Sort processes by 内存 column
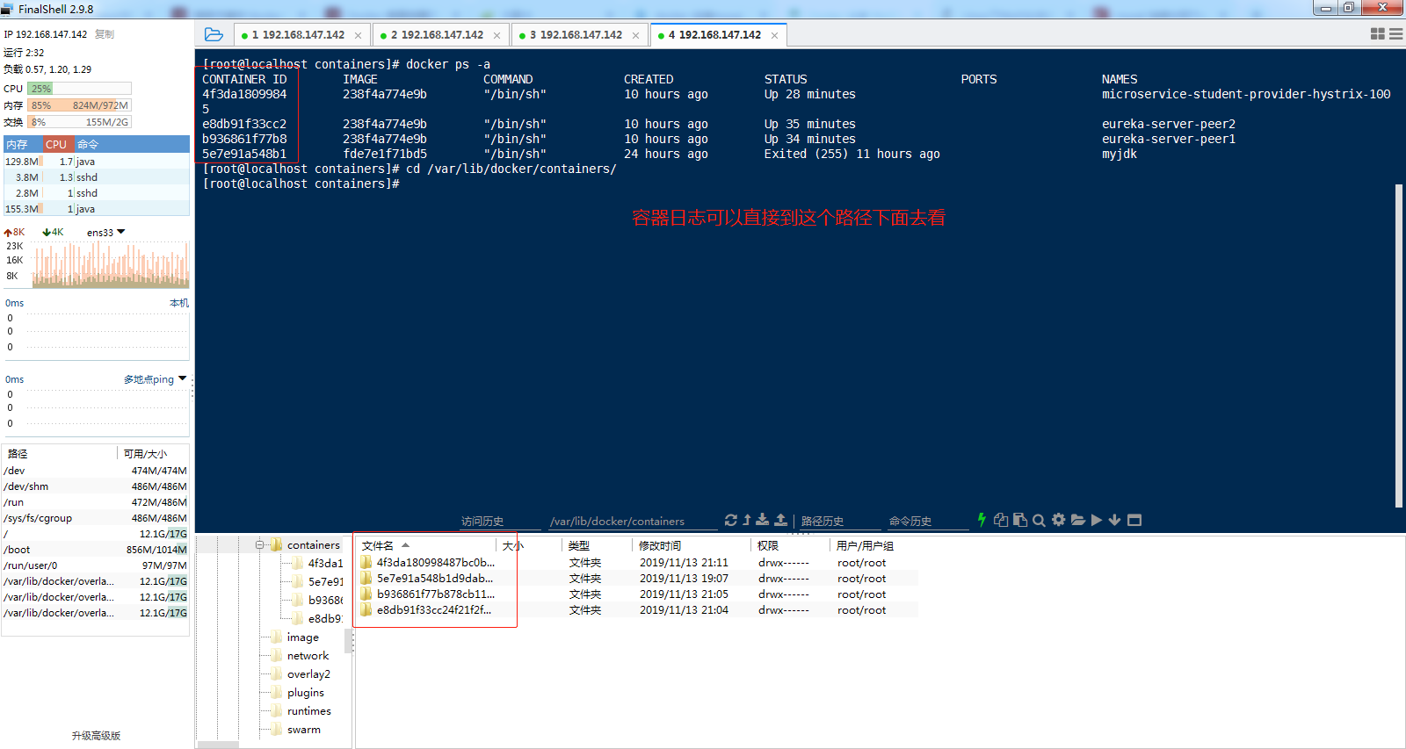 [x=23, y=144]
